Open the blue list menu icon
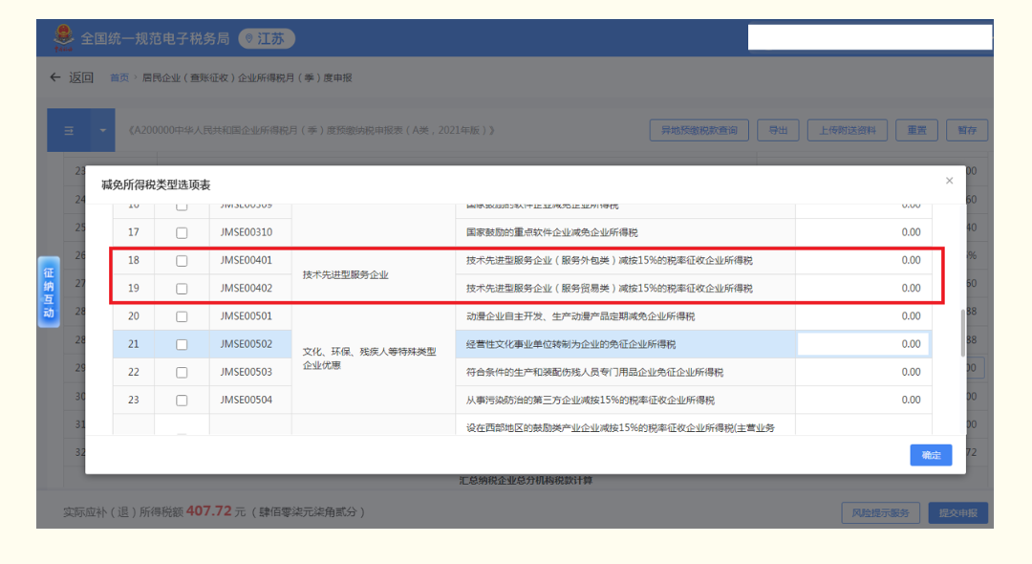 (69, 130)
